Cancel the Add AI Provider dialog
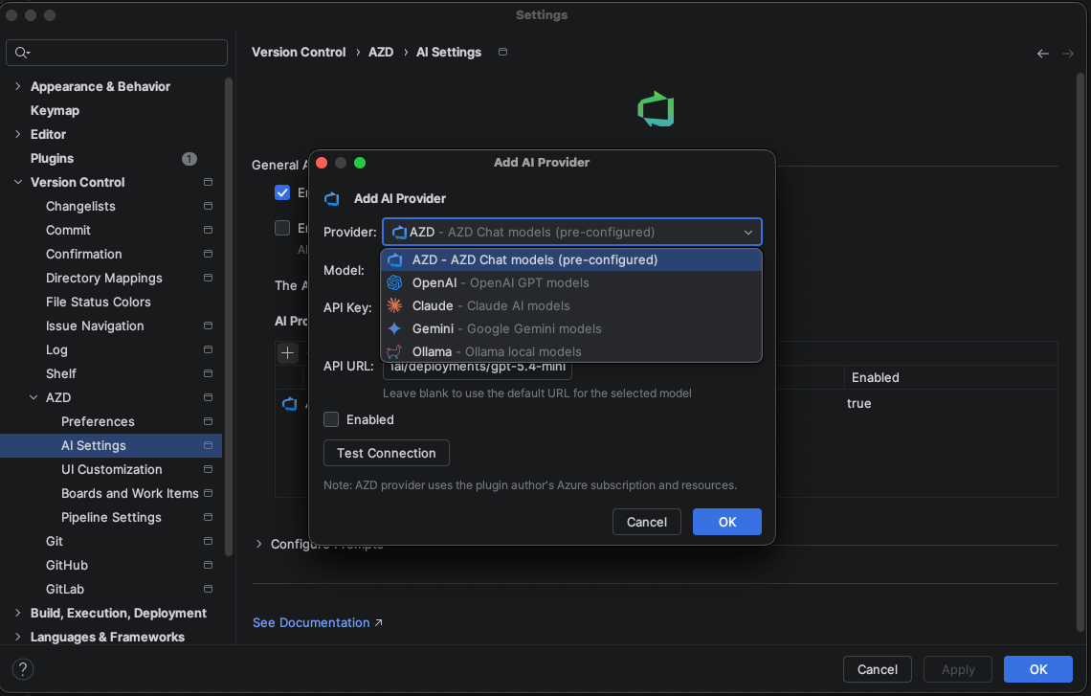The image size is (1091, 696). (646, 522)
